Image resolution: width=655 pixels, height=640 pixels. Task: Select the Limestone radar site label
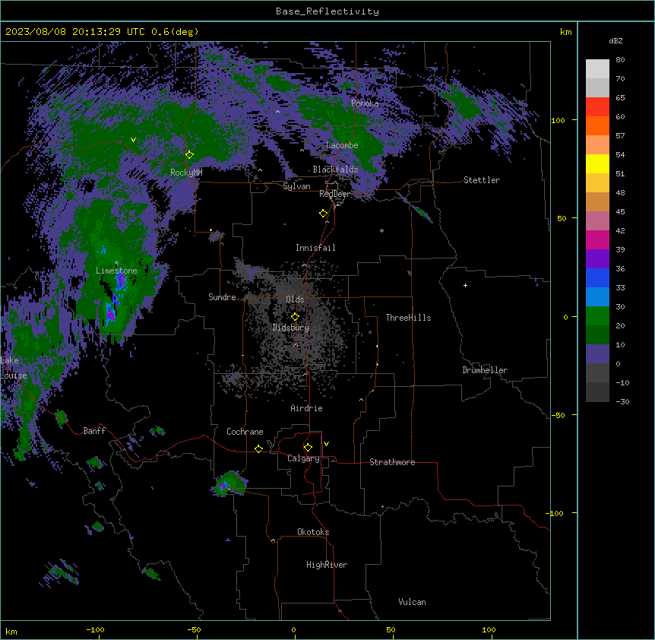coord(116,271)
